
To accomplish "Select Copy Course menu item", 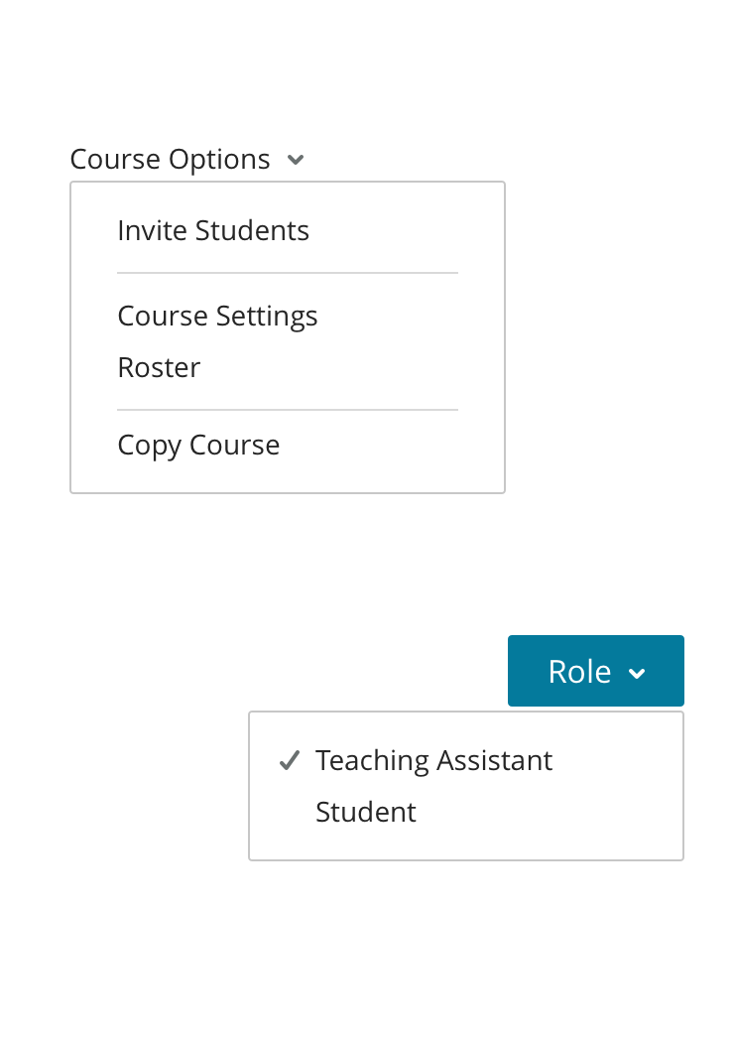I will 198,446.
